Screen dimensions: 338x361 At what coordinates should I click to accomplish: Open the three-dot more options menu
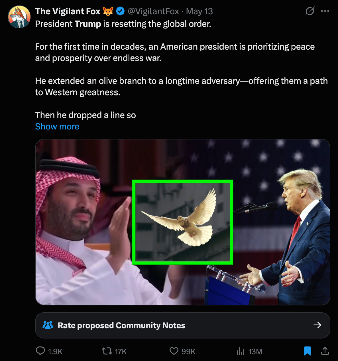(x=325, y=11)
